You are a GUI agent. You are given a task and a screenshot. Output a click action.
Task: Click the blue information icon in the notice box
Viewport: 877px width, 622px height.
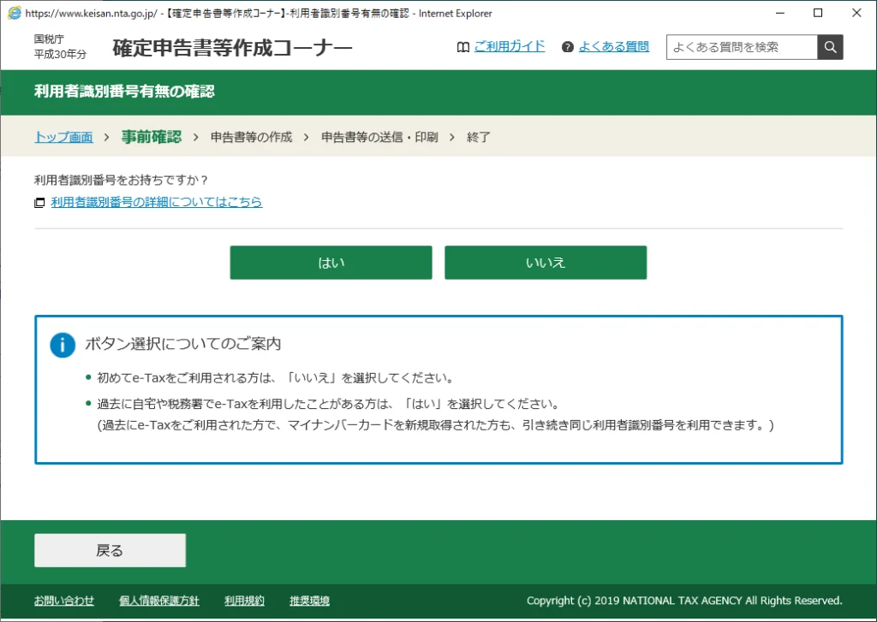[61, 344]
